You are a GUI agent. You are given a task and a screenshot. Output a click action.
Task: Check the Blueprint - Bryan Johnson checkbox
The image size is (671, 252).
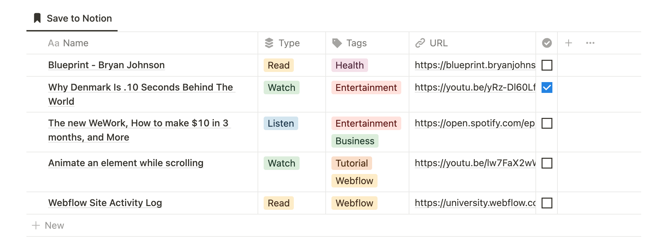tap(547, 65)
